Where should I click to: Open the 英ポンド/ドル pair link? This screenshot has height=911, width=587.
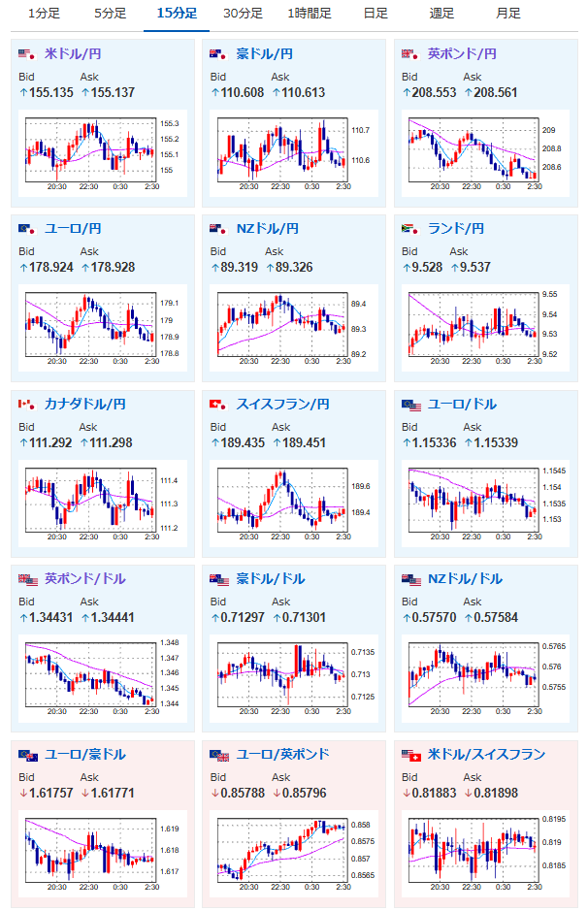[85, 579]
